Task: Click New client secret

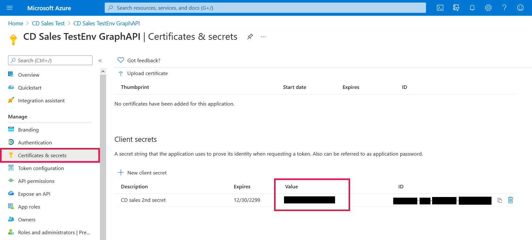Action: (x=147, y=173)
